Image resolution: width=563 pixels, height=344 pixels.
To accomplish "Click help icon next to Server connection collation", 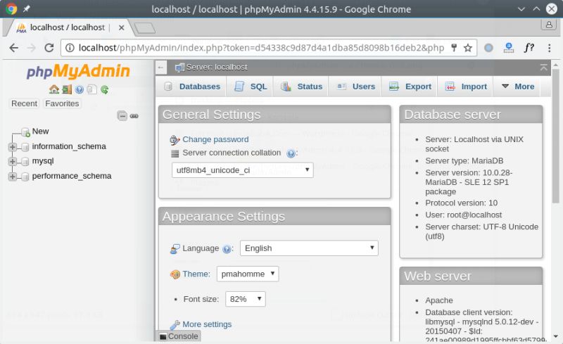I will pos(291,153).
